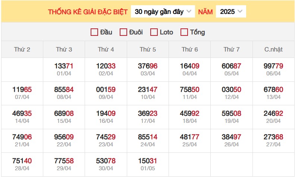Select result 15031 dated 01/05
Screen dimensions: 295x177
point(148,161)
